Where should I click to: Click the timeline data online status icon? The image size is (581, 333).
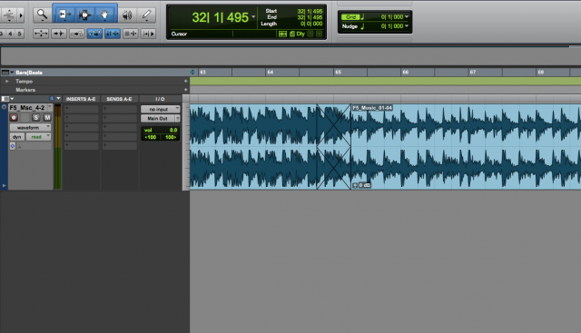(282, 34)
